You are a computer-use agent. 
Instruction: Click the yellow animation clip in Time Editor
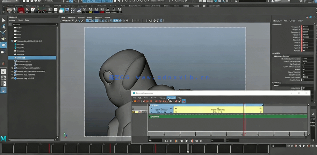pyautogui.click(x=218, y=110)
